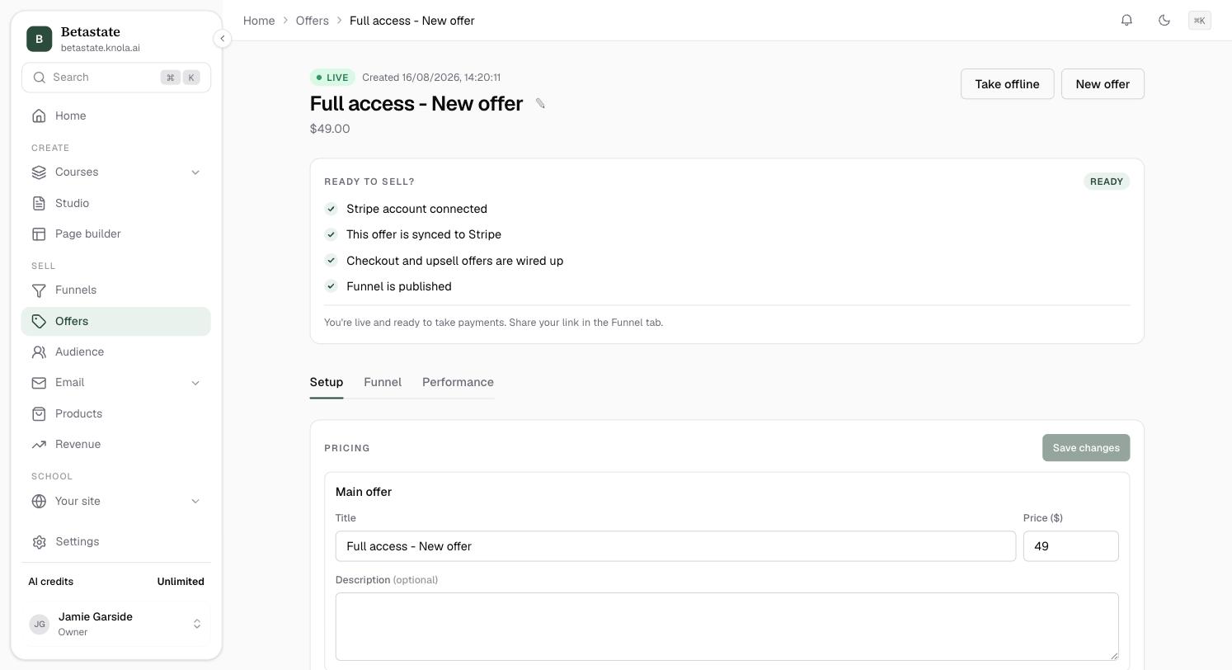
Task: Toggle dark mode moon icon
Action: pos(1164,20)
